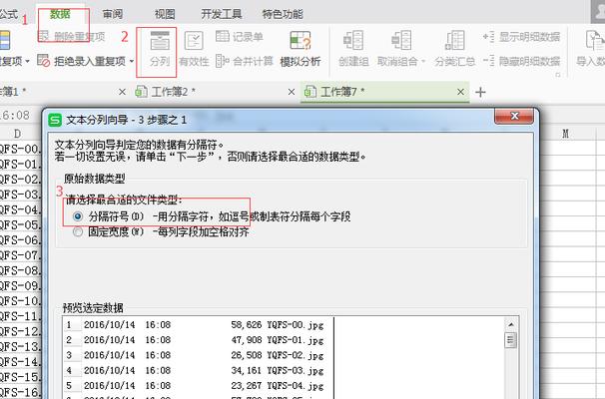Click the preview list scrollbar thumb
The height and width of the screenshot is (399, 605).
[511, 339]
